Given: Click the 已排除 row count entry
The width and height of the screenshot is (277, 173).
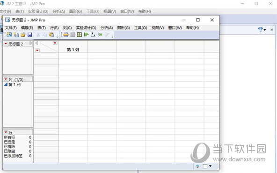Looking at the screenshot, I should [18, 146].
